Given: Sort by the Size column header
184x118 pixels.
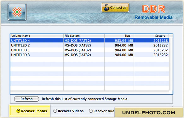Looking at the screenshot, I should 119,36.
